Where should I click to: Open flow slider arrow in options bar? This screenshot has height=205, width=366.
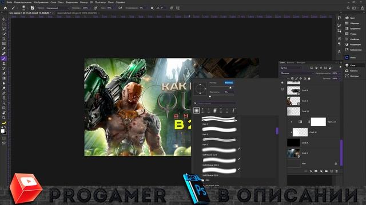pyautogui.click(x=114, y=8)
